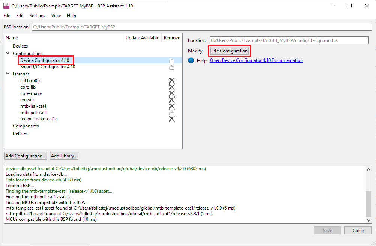
Task: Click log line 'Loading BSP...'
Action: pos(20,186)
